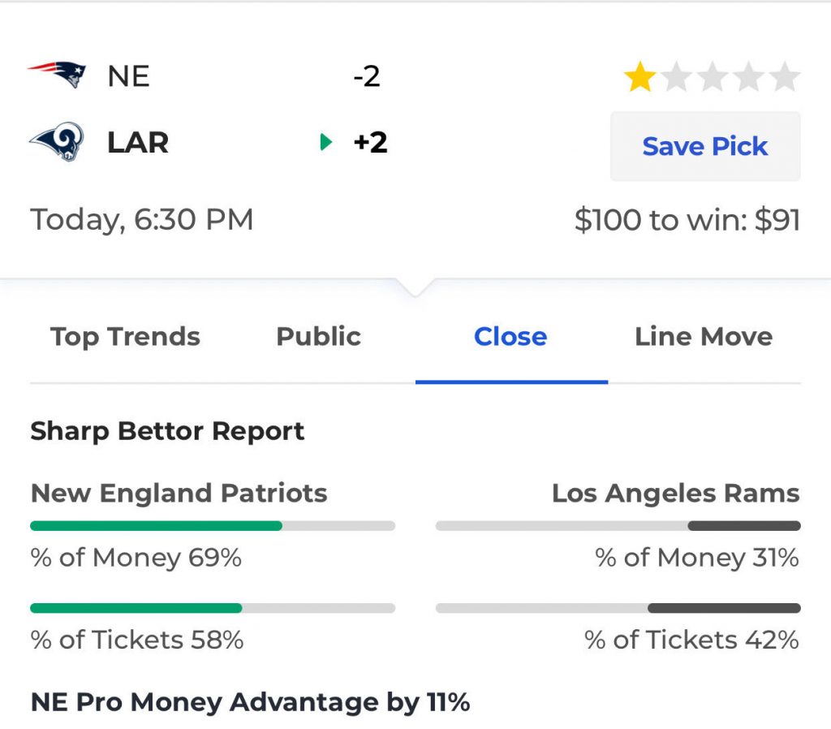The width and height of the screenshot is (831, 729).
Task: Click the second star in rating
Action: coord(676,78)
